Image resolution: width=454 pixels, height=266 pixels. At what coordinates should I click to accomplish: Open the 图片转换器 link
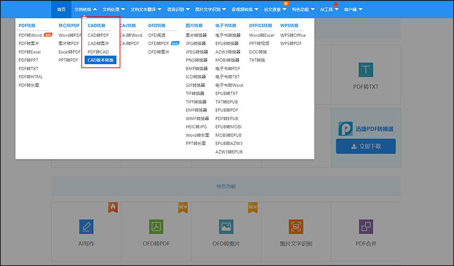point(196,35)
